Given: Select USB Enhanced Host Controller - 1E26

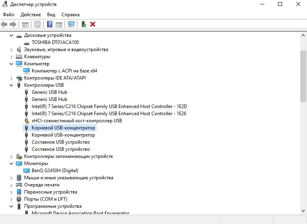Looking at the screenshot, I should (109, 114).
